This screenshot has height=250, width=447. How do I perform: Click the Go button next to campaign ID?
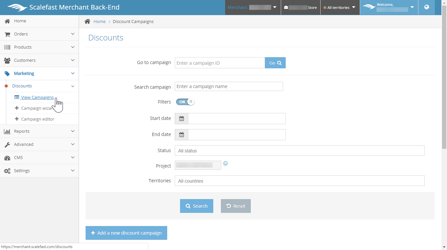pos(275,63)
